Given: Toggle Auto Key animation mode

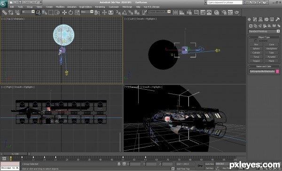Looking at the screenshot, I should [x=210, y=164].
